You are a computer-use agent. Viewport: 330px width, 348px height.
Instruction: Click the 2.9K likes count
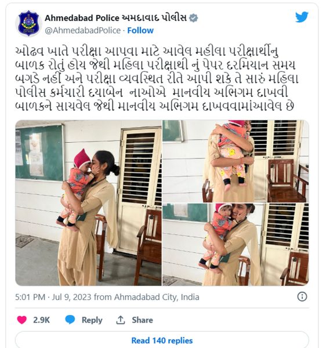pyautogui.click(x=42, y=320)
